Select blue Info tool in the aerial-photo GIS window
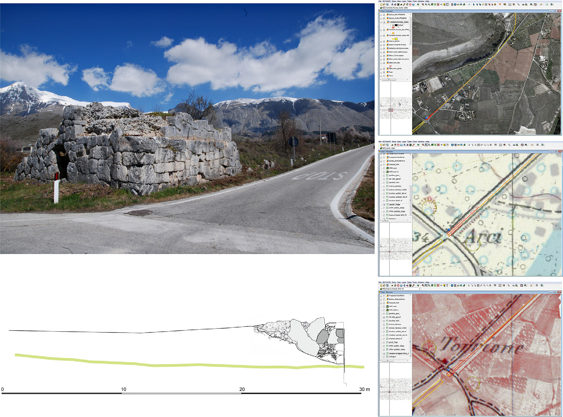 click(455, 5)
